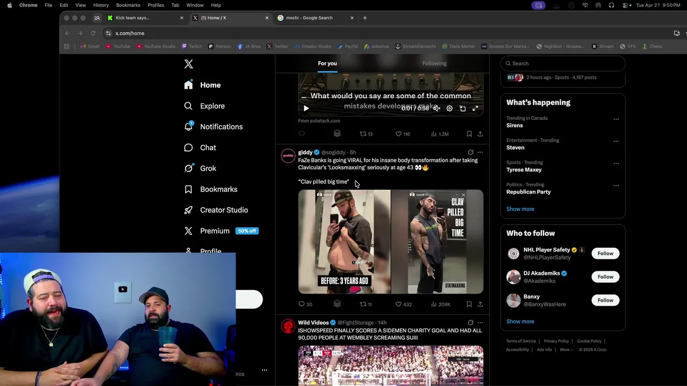Open Explore in the sidebar

(204, 106)
